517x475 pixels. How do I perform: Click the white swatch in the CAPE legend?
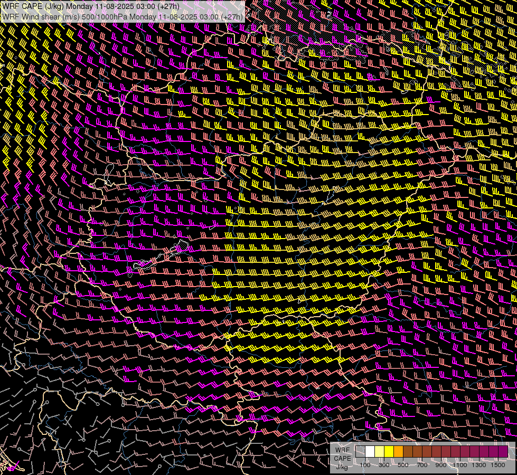tap(370, 452)
